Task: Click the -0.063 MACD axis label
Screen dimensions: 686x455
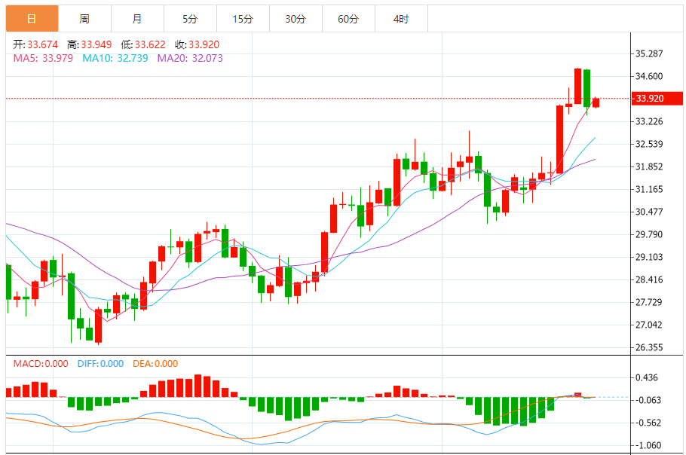Action: coord(648,400)
